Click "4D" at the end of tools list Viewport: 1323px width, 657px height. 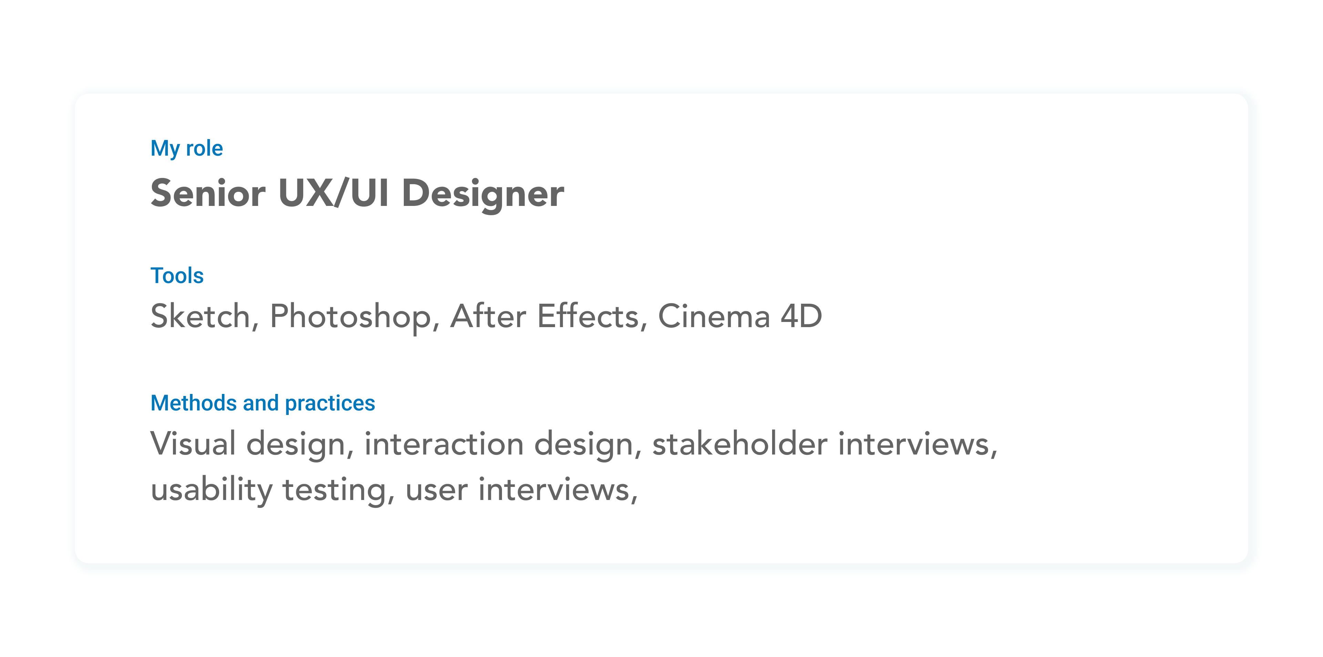coord(801,316)
